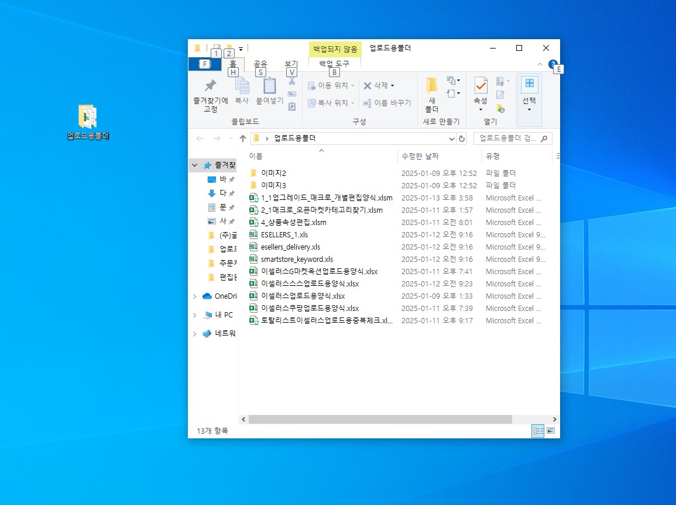This screenshot has height=505, width=676.
Task: Open the 업로드용폴더 desktop folder icon
Action: point(88,117)
